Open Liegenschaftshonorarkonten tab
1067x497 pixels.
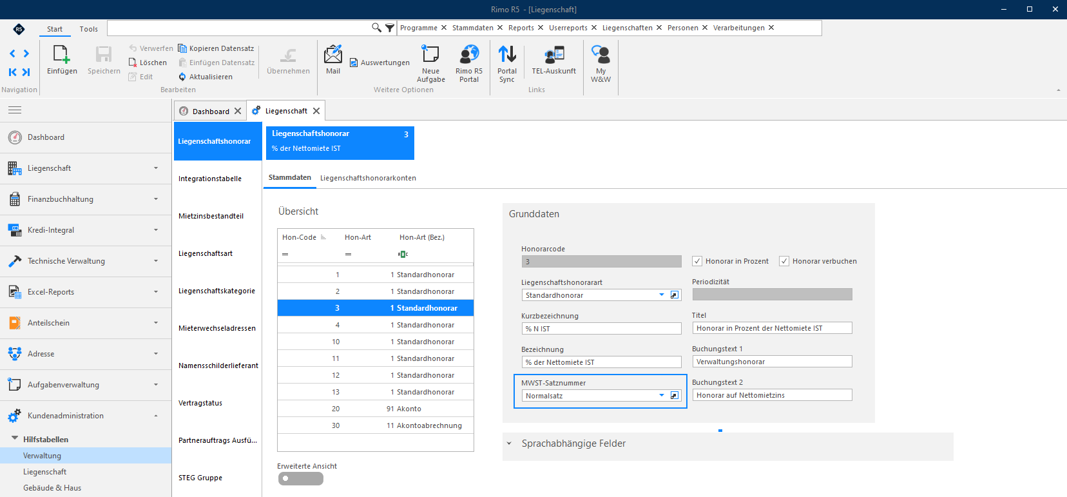[x=368, y=178]
